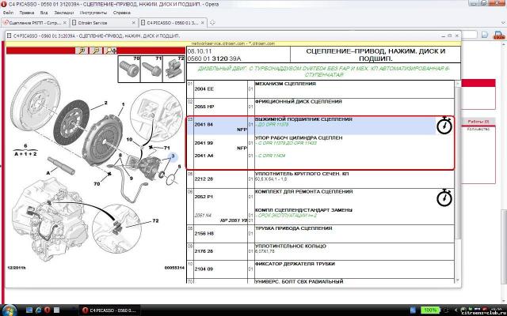Open the Закладки menu
507x316 pixels.
coord(66,13)
